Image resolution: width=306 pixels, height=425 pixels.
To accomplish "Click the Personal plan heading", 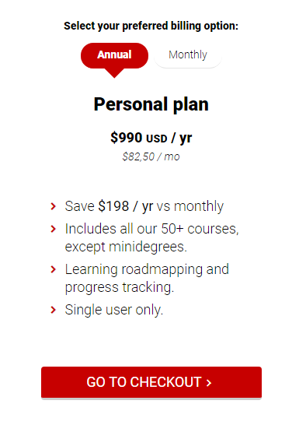I will tap(151, 104).
